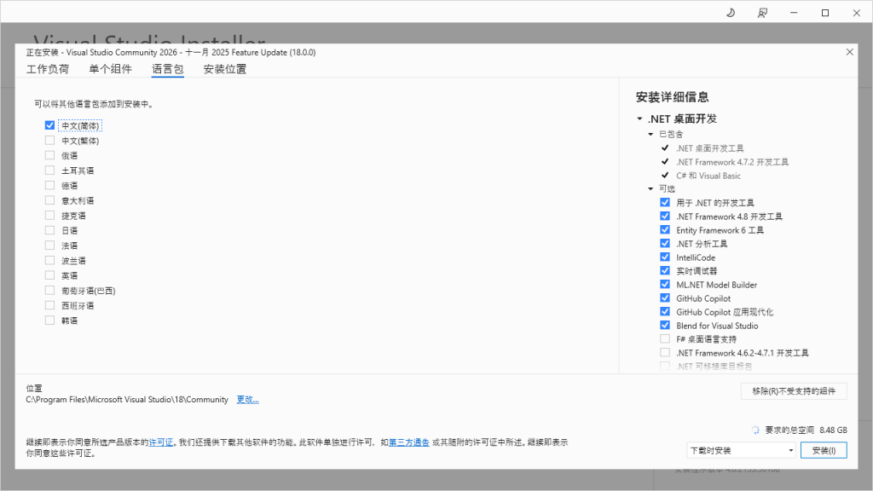Collapse the 可选 components group
The width and height of the screenshot is (873, 491).
point(650,189)
